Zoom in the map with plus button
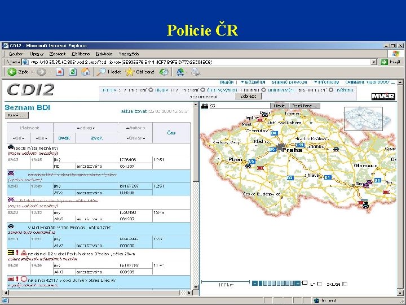 (298, 283)
